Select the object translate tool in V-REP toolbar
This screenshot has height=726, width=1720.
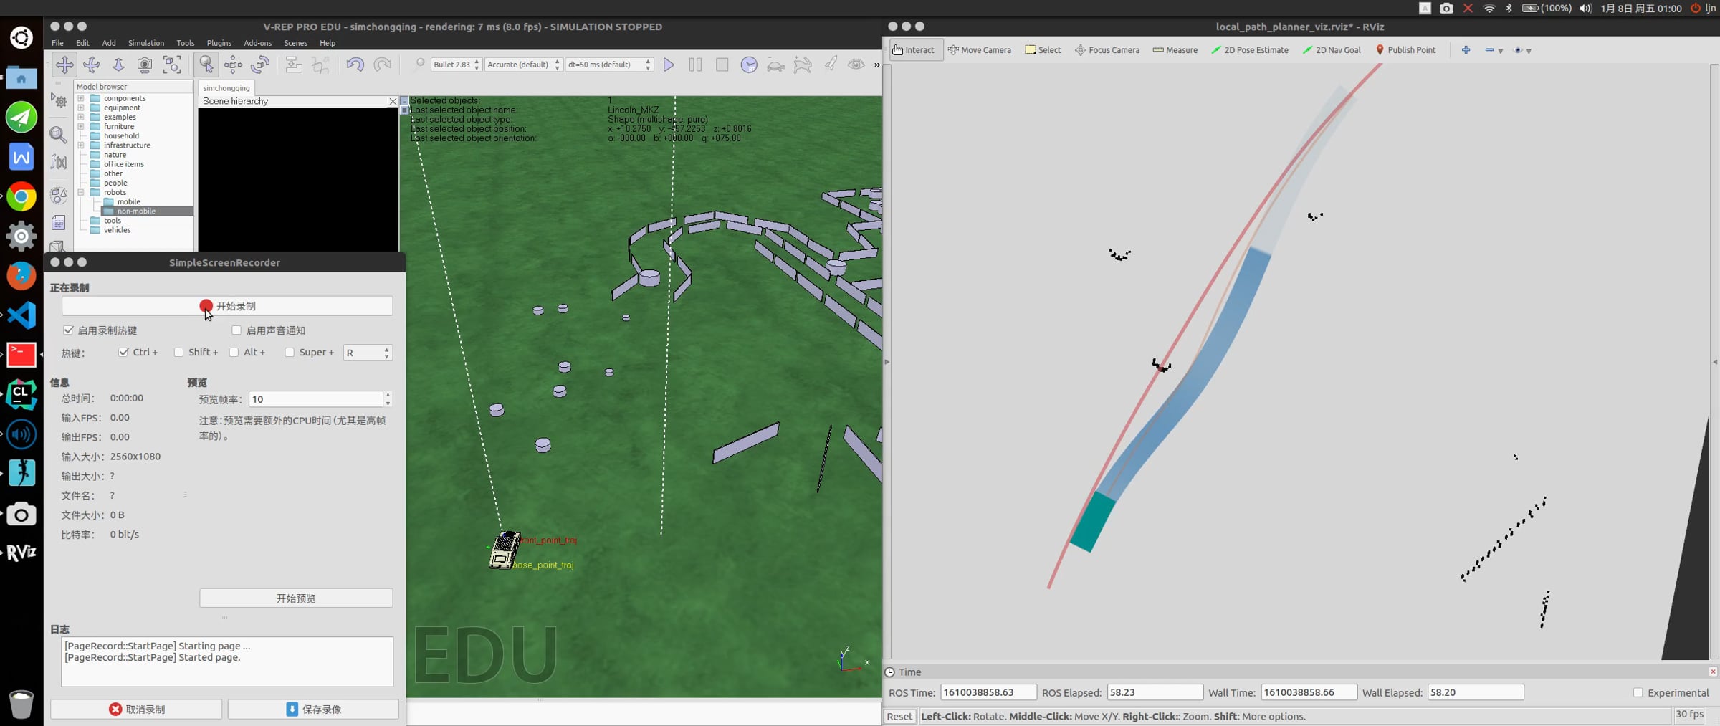pyautogui.click(x=233, y=65)
